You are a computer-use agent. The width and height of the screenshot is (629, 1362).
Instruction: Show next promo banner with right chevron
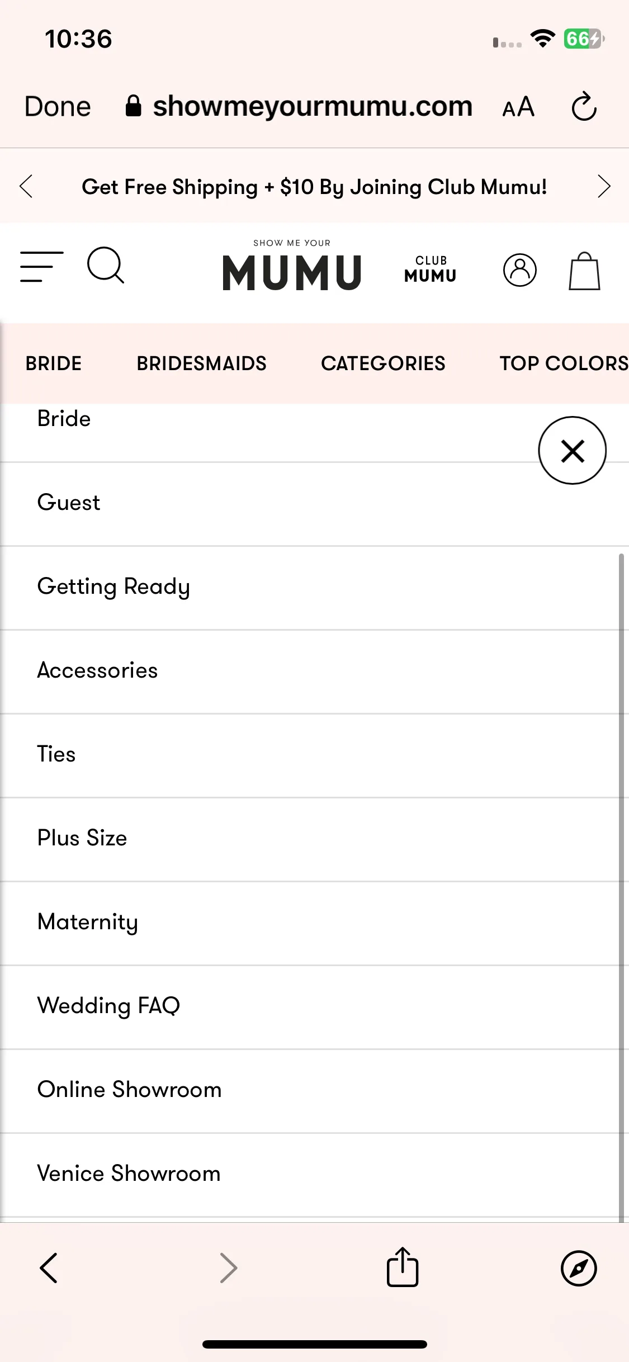(604, 186)
